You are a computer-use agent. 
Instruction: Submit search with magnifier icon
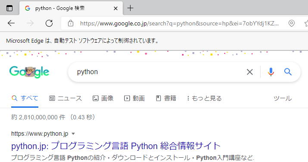pos(288,72)
